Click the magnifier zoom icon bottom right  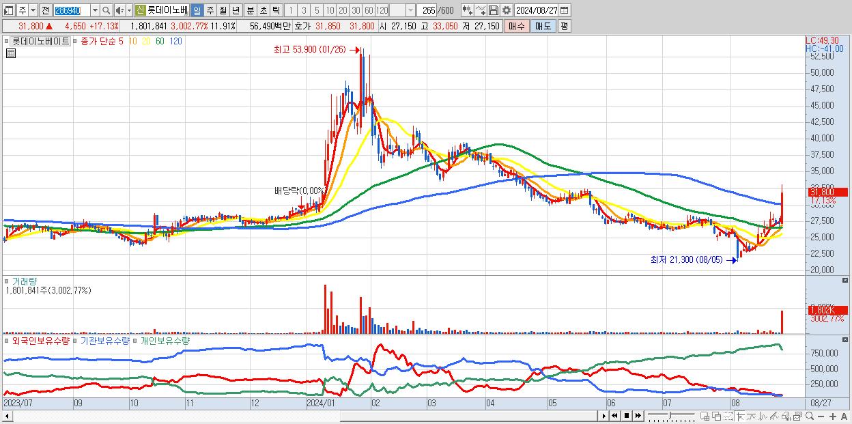pyautogui.click(x=810, y=416)
